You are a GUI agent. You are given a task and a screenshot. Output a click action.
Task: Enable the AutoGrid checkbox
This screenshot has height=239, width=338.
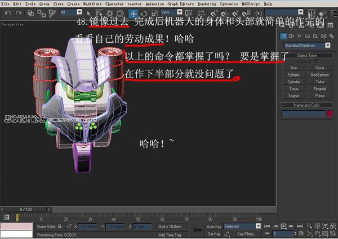(x=317, y=61)
